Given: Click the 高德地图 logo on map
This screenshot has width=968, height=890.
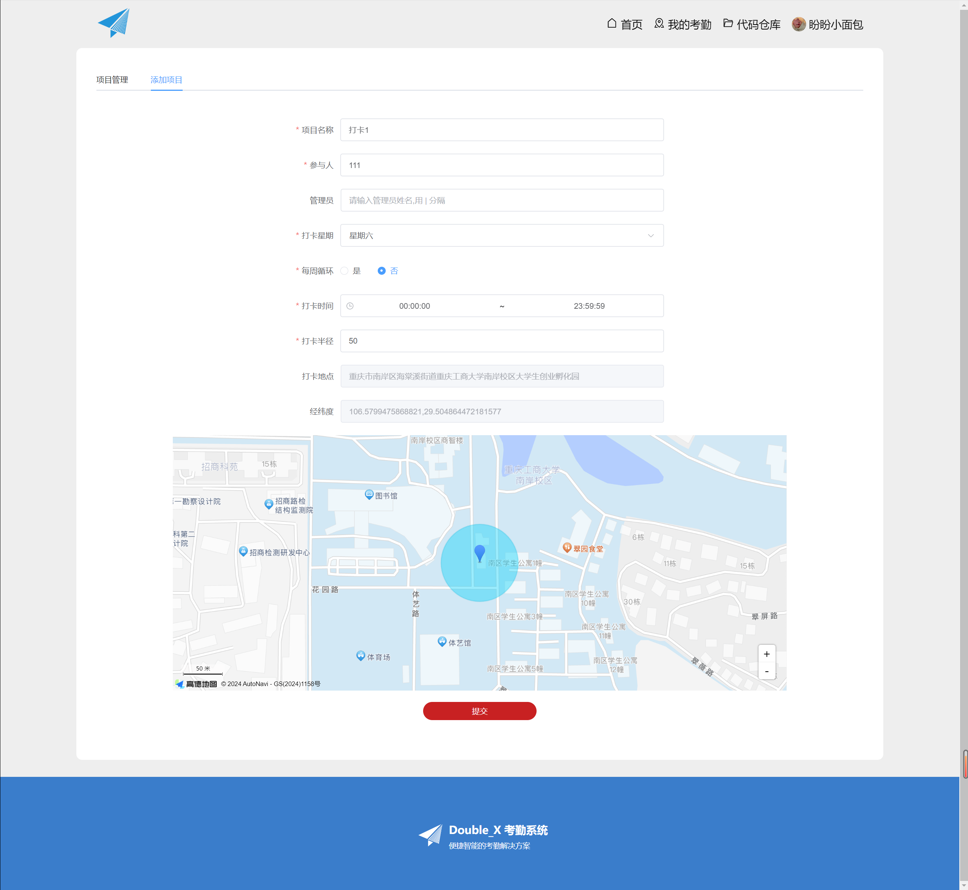Looking at the screenshot, I should (196, 684).
